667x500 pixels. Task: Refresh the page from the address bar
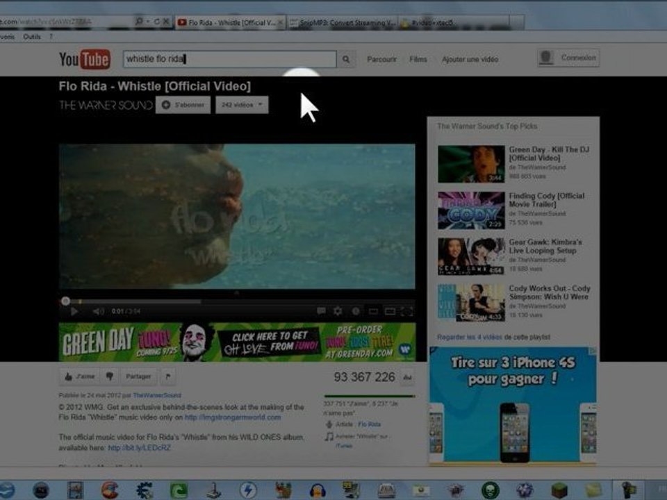(157, 22)
